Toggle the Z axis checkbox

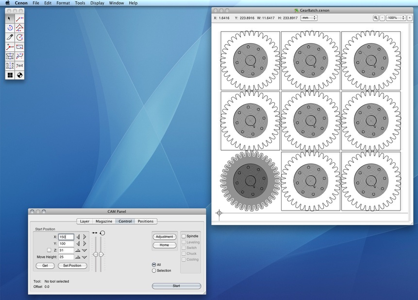[x=49, y=250]
